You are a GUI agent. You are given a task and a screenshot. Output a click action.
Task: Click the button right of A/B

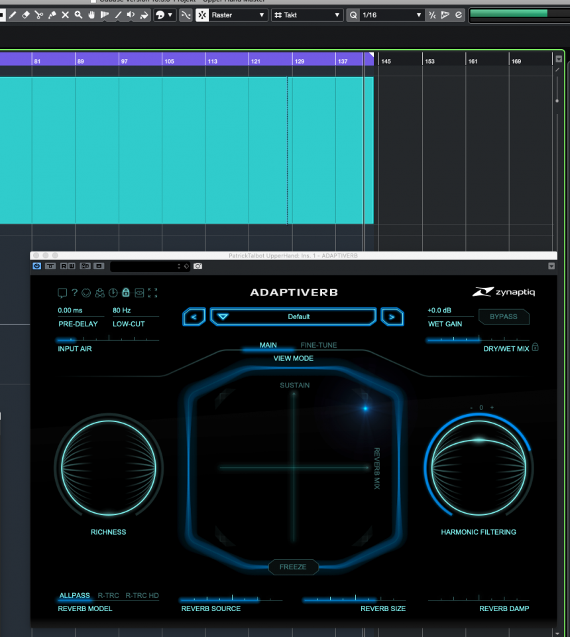pos(99,266)
